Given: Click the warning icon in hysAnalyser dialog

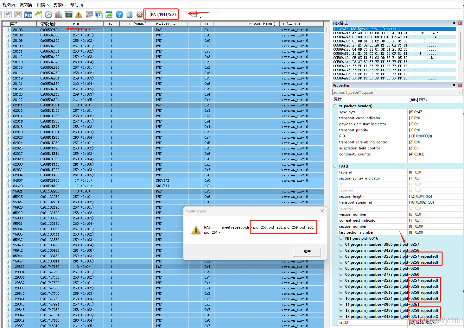Looking at the screenshot, I should (196, 230).
